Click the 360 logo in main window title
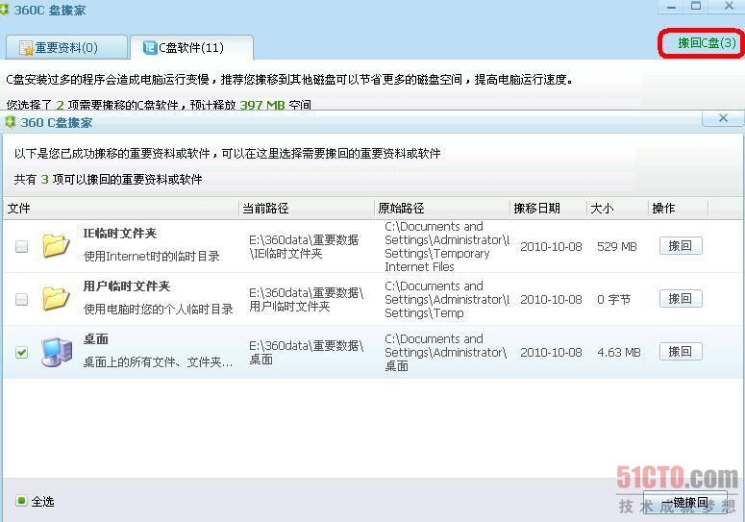The width and height of the screenshot is (745, 522). [x=4, y=10]
